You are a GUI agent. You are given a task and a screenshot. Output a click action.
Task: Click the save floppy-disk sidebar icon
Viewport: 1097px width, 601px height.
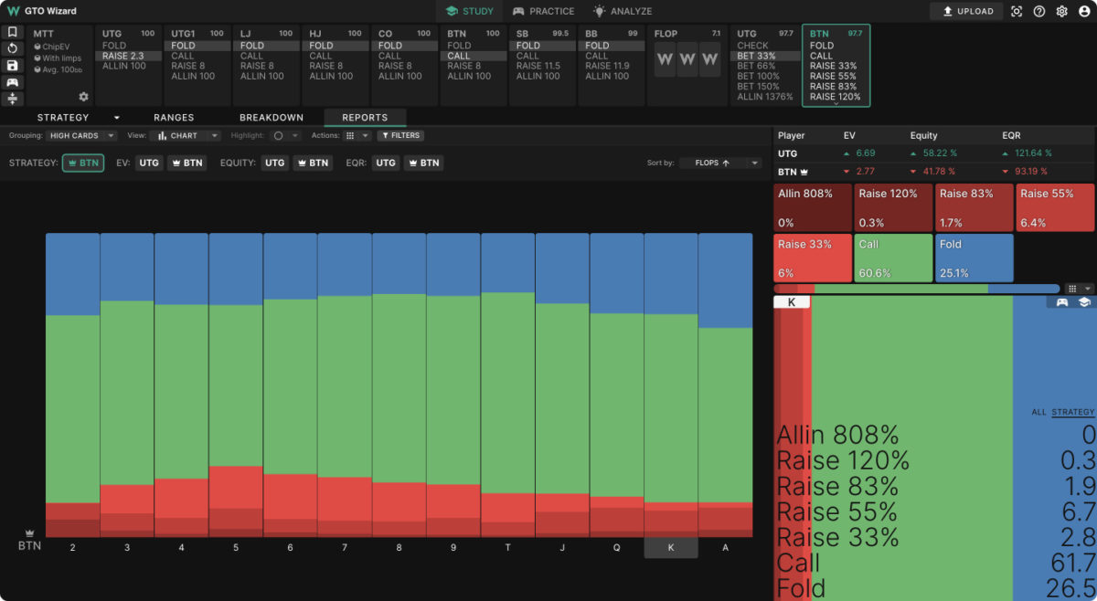coord(12,66)
